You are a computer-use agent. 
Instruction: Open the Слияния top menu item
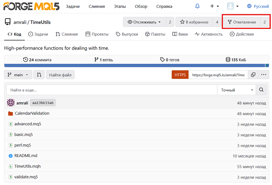(97, 6)
